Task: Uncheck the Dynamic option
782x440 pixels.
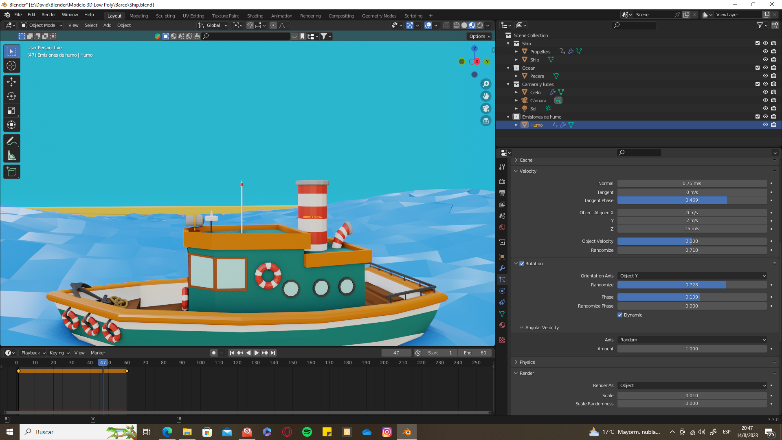Action: (620, 315)
